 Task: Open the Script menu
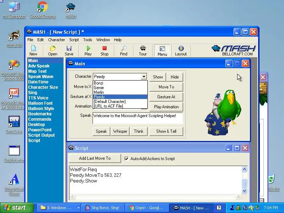pos(74,40)
